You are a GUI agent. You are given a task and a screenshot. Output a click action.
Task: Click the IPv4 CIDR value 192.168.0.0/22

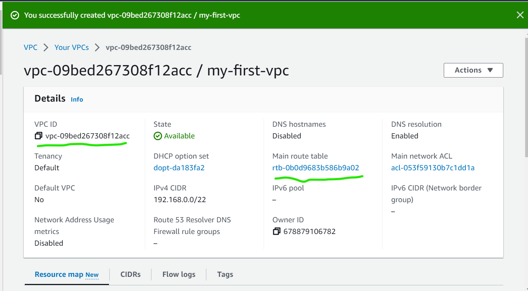(x=180, y=200)
